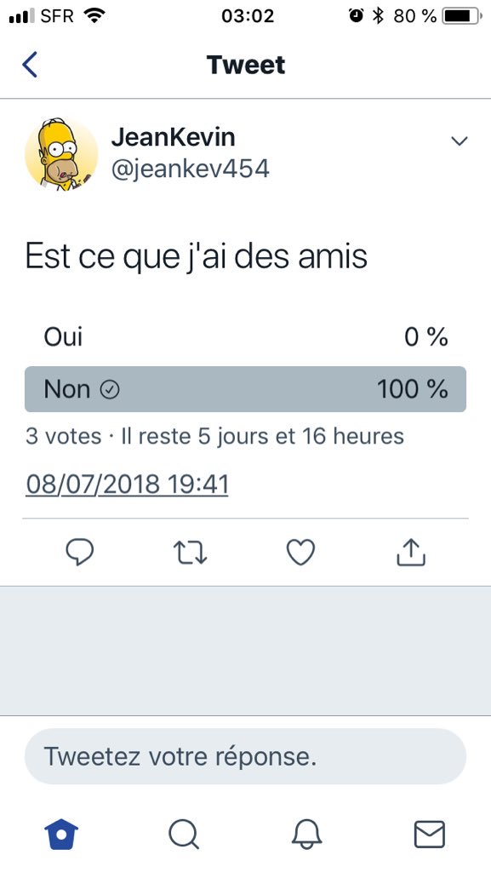Select the Oui poll option

point(245,337)
